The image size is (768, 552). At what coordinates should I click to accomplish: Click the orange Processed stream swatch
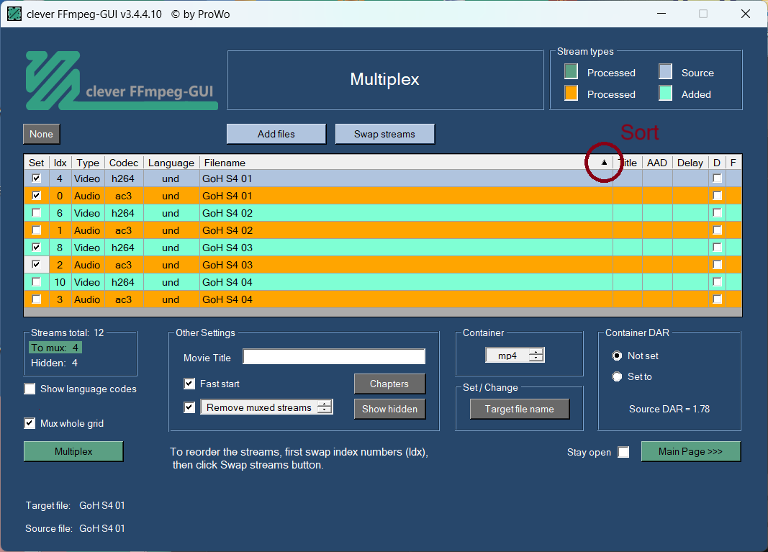pyautogui.click(x=571, y=94)
